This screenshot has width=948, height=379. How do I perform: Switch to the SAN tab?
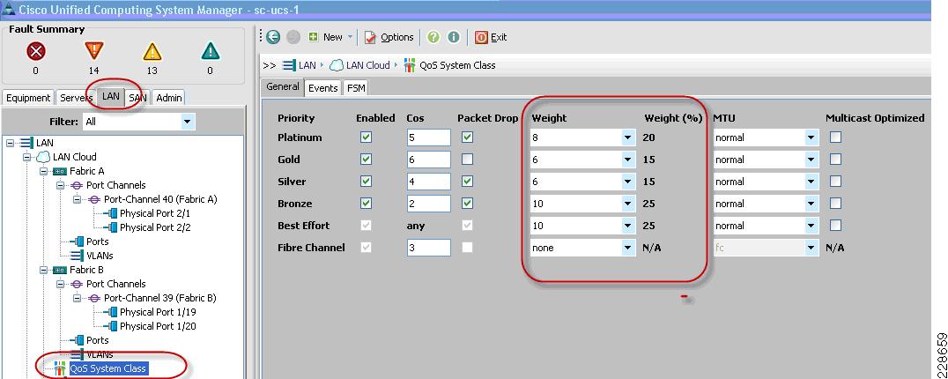137,97
